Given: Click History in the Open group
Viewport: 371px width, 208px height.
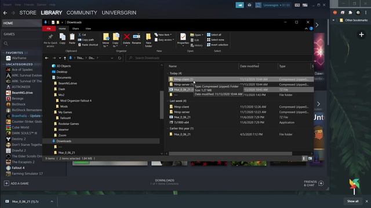Looking at the screenshot, I should click(x=197, y=45).
